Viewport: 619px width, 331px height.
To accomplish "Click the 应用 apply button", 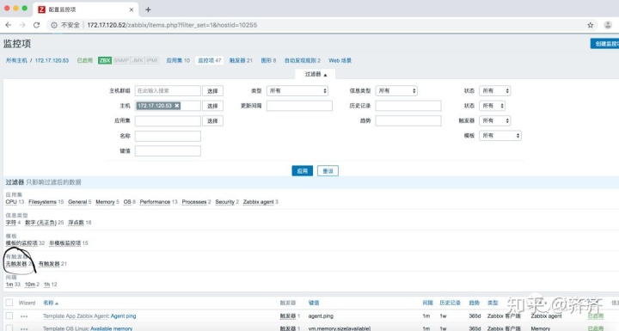I will click(303, 171).
